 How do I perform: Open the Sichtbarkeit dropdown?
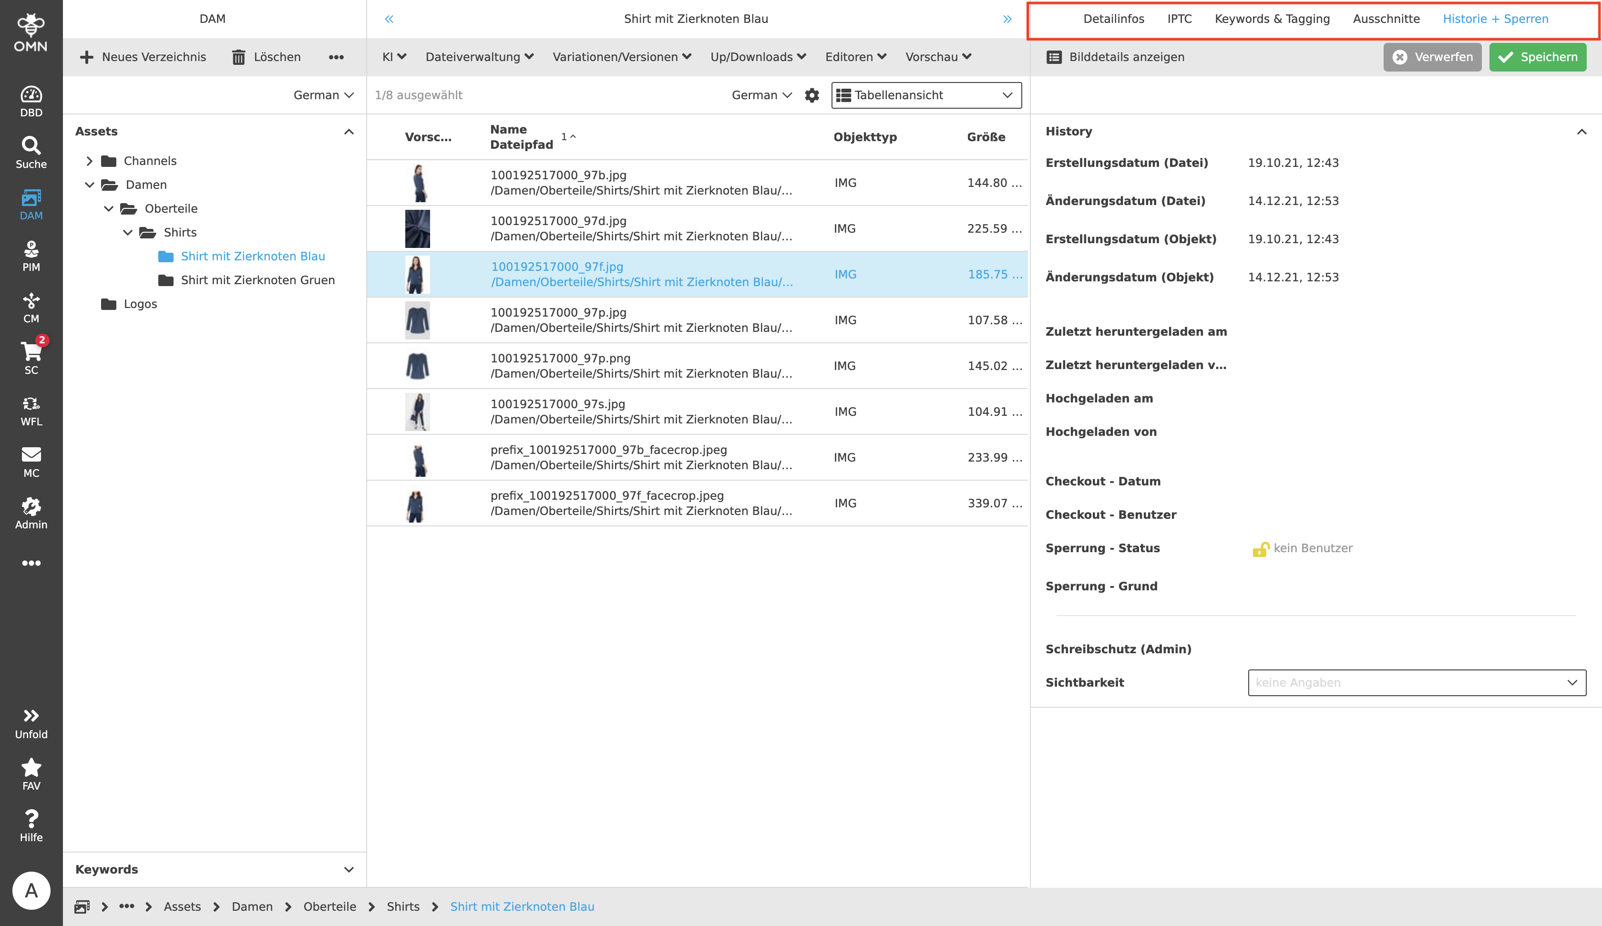1417,682
